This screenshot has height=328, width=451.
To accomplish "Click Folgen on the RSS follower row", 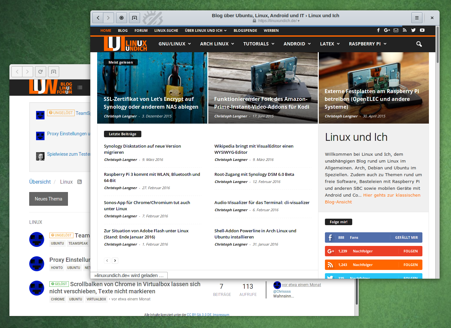I will pos(411,265).
